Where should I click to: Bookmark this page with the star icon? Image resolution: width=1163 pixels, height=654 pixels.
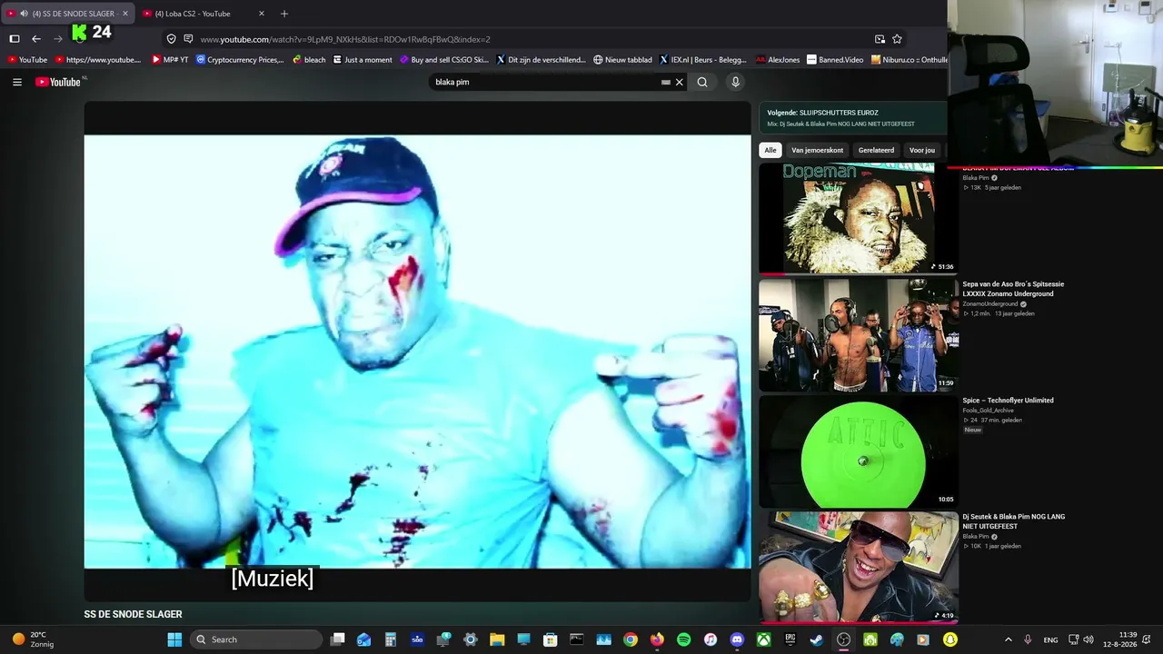[x=897, y=39]
